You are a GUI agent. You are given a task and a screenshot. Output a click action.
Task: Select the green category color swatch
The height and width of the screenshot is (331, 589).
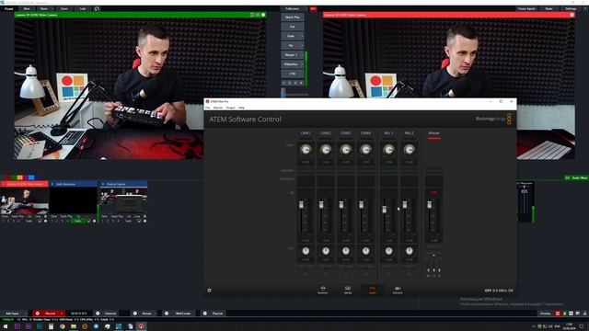[14, 177]
